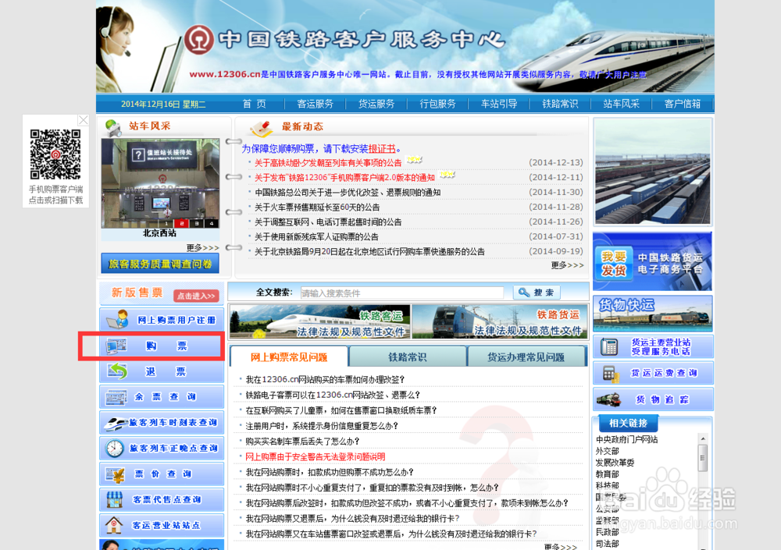The height and width of the screenshot is (550, 781).
Task: Open FAQ 注册用户时身份信息重复
Action: click(323, 425)
